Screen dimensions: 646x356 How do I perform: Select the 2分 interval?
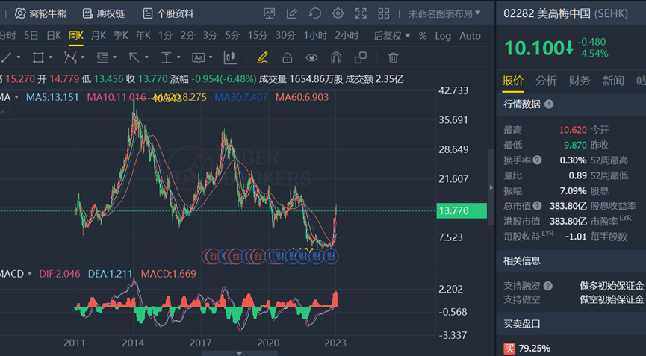click(x=187, y=36)
